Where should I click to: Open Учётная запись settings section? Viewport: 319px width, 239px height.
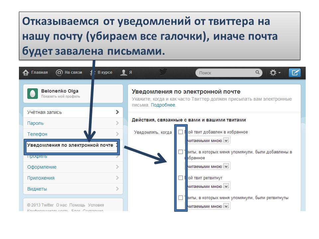(x=73, y=112)
